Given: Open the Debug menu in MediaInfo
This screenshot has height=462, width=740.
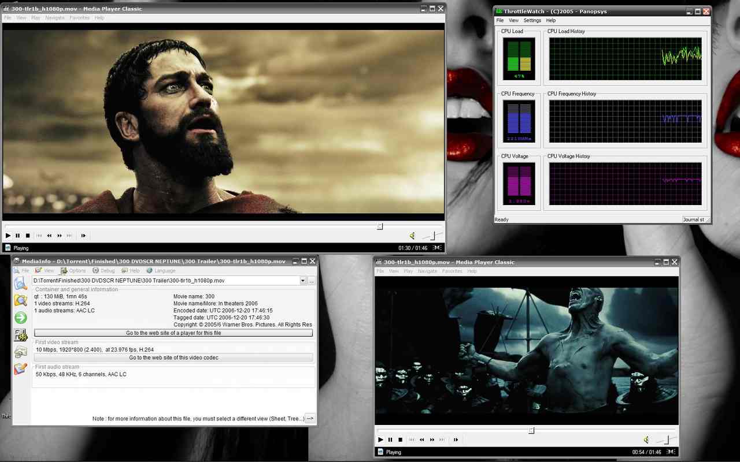Looking at the screenshot, I should 103,271.
